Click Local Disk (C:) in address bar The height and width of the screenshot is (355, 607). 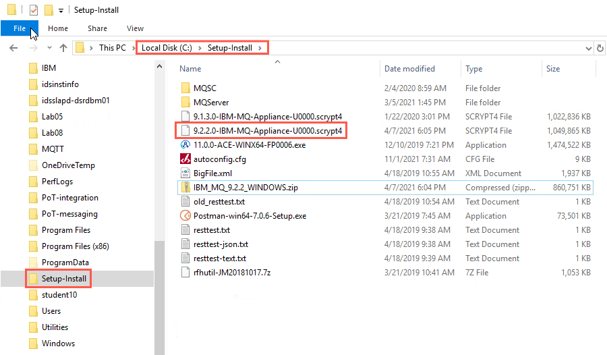(x=167, y=48)
